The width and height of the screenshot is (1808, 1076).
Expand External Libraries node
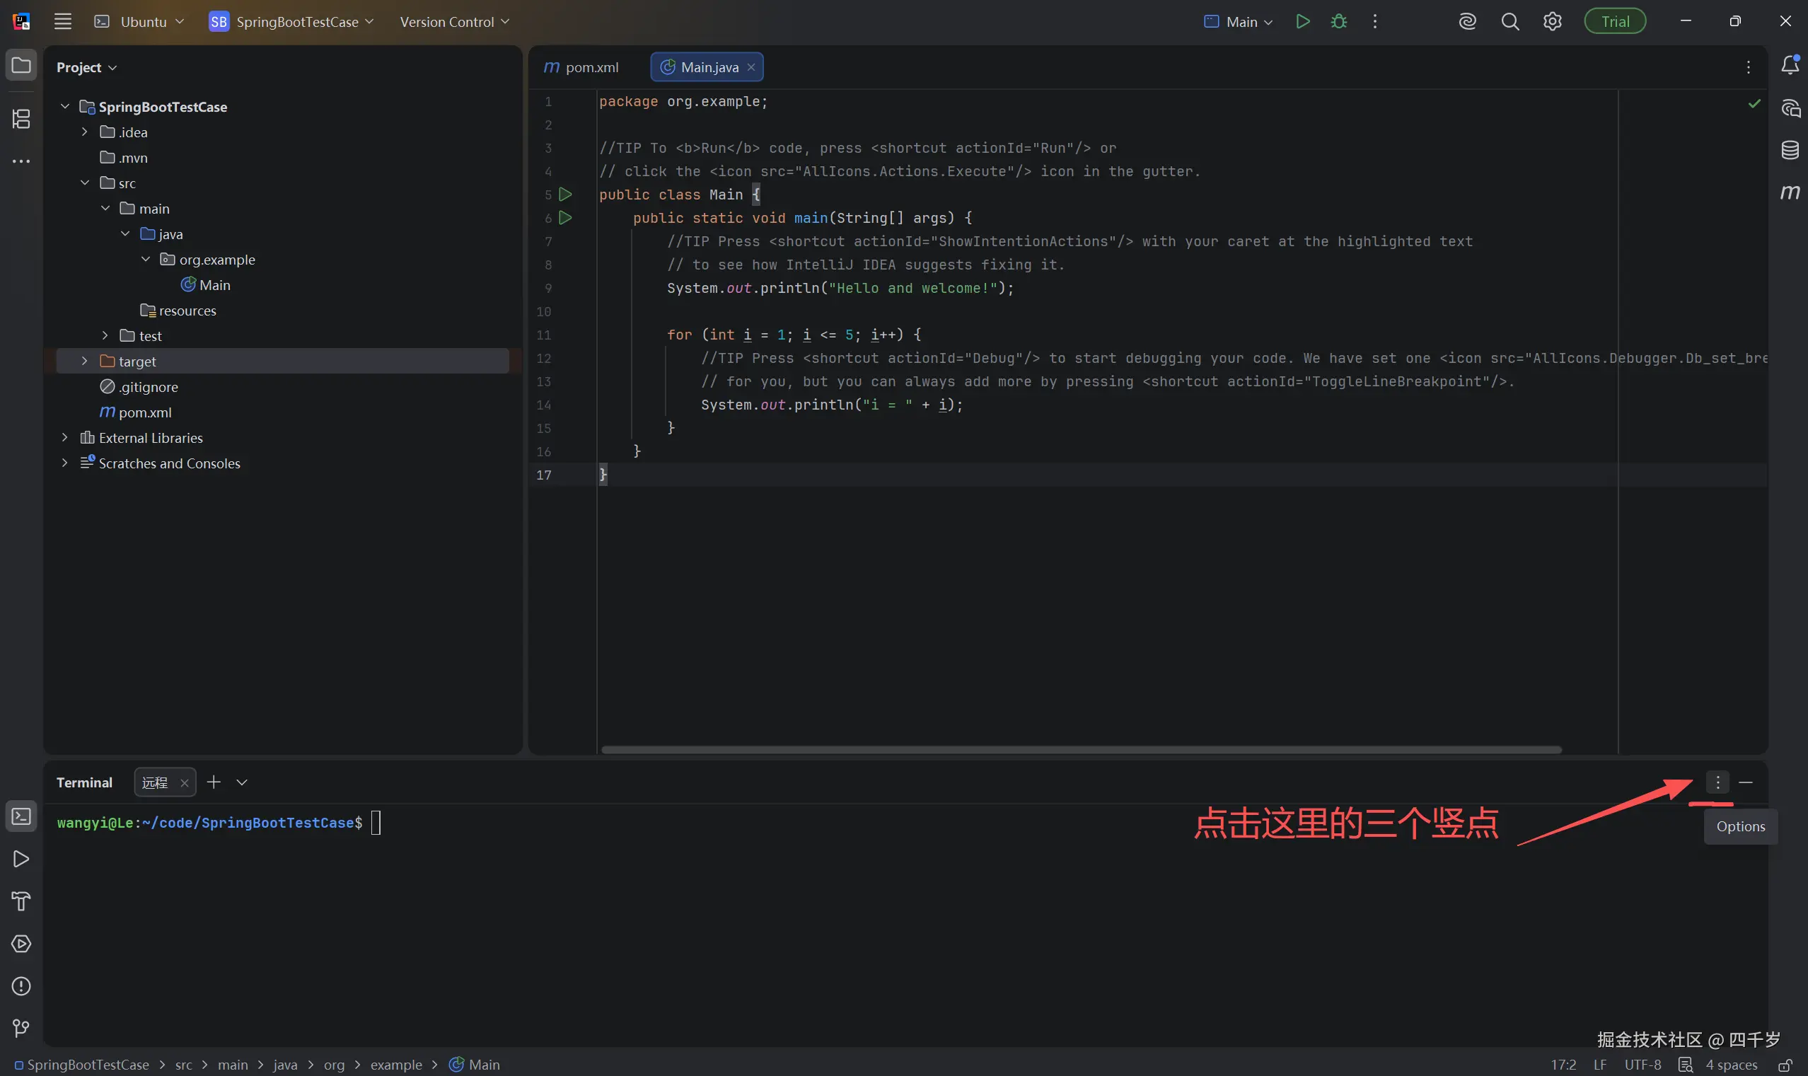tap(64, 437)
